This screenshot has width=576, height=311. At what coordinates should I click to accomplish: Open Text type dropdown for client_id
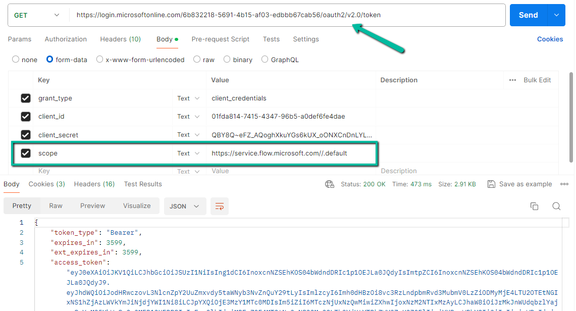[x=188, y=117]
